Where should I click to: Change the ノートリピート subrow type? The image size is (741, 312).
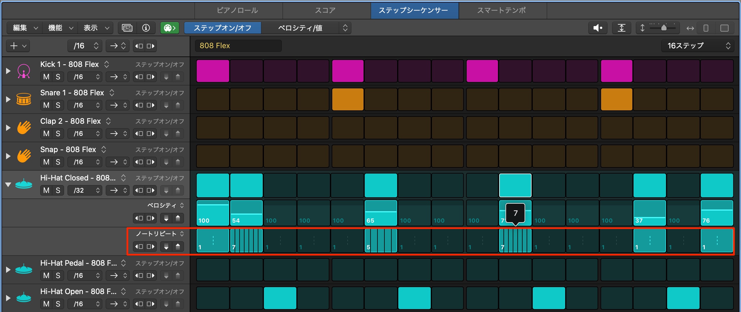click(160, 234)
